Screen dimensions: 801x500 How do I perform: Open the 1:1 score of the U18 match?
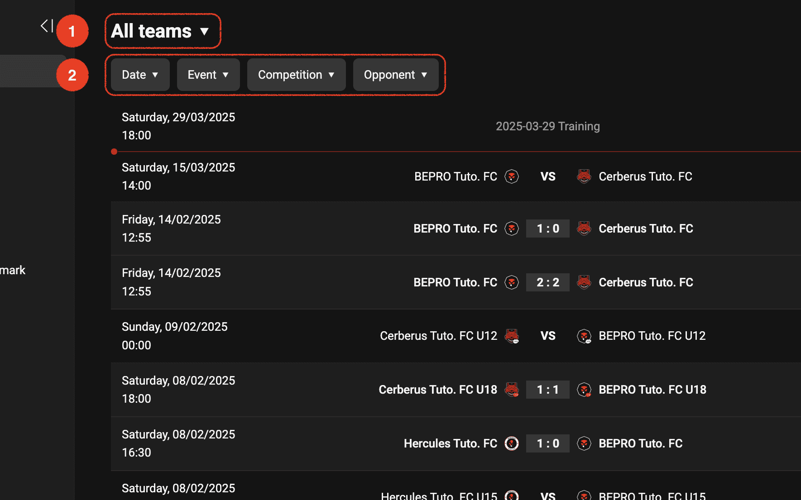[548, 390]
